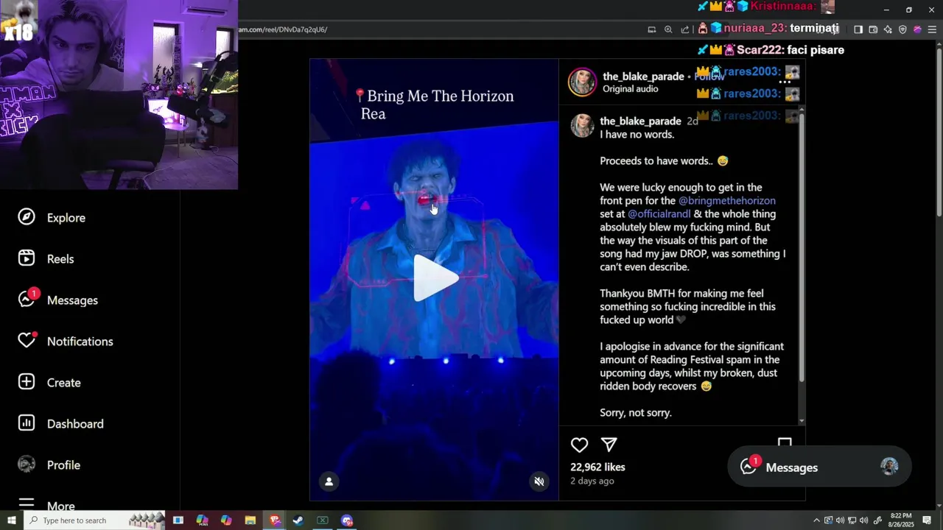Open File Explorer from the taskbar
Image resolution: width=943 pixels, height=530 pixels.
point(250,520)
